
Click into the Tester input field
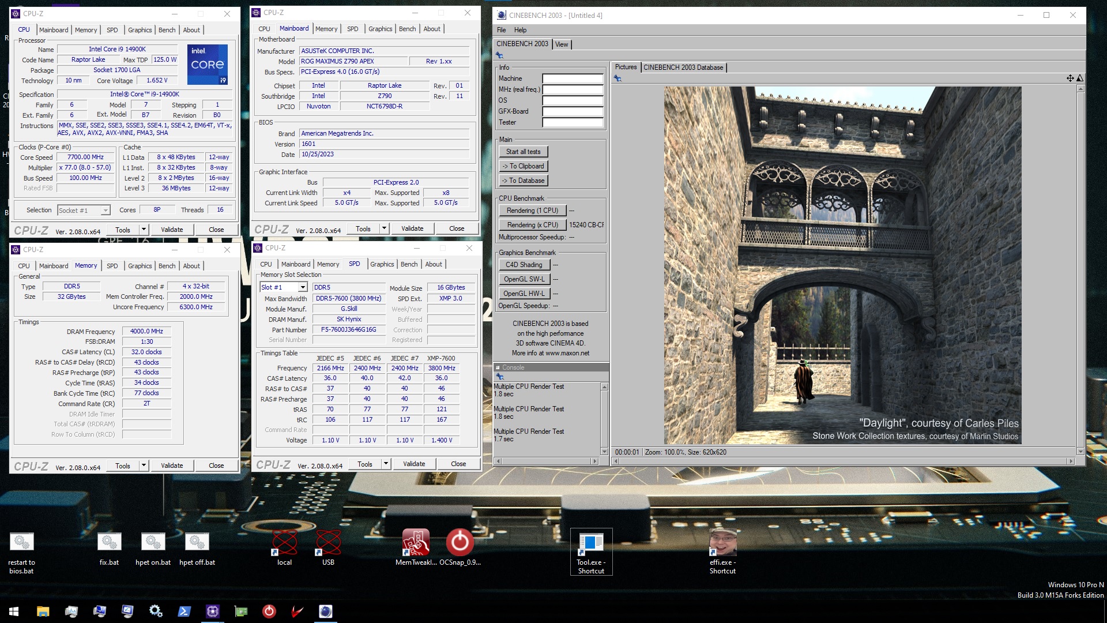coord(573,122)
